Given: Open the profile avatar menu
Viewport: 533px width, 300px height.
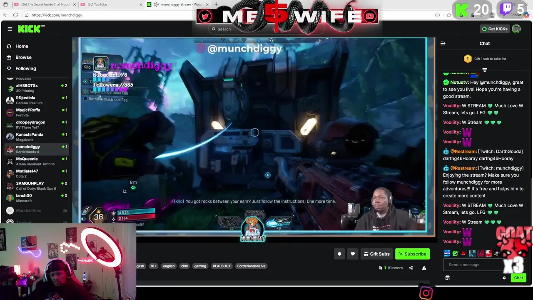Looking at the screenshot, I should (516, 29).
